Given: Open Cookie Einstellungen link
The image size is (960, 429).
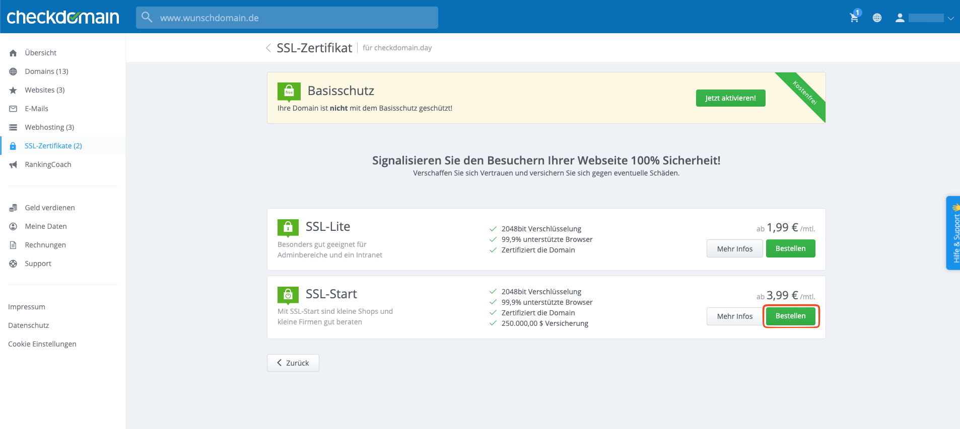Looking at the screenshot, I should pyautogui.click(x=42, y=344).
